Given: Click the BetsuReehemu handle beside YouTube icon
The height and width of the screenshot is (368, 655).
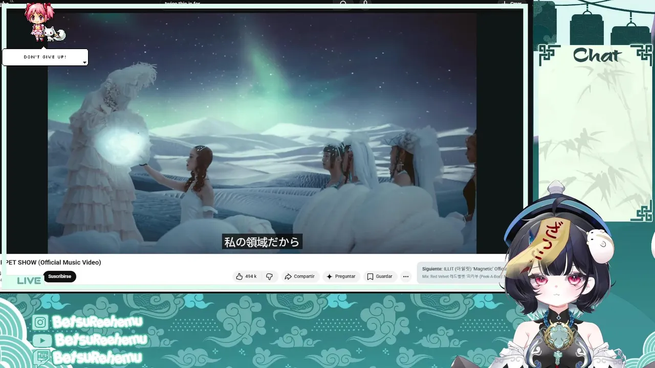Looking at the screenshot, I should coord(101,339).
